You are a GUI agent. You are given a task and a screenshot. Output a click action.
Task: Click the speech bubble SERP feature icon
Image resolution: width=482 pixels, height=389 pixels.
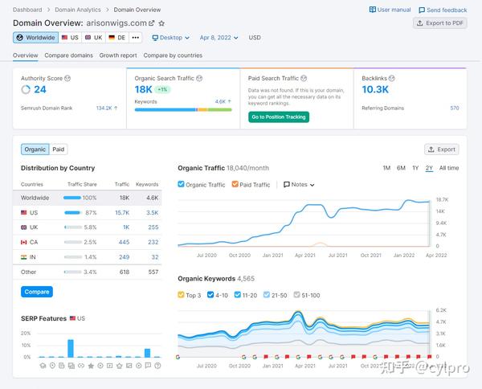pyautogui.click(x=148, y=366)
